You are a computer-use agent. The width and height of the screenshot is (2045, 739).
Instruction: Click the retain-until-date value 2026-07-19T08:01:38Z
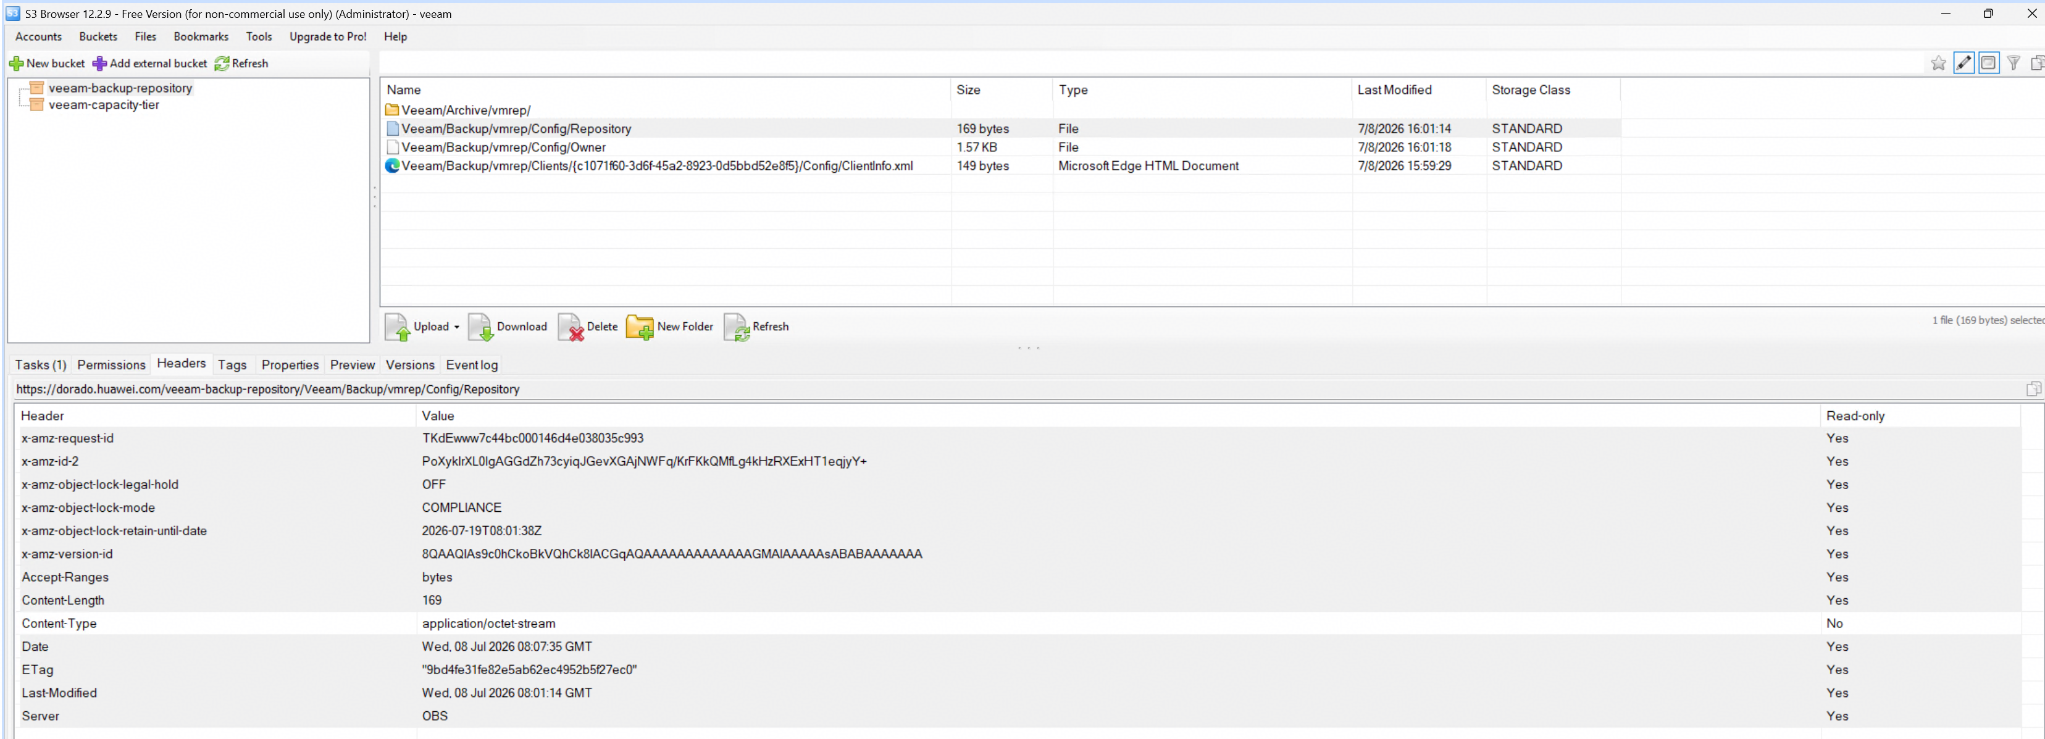481,531
